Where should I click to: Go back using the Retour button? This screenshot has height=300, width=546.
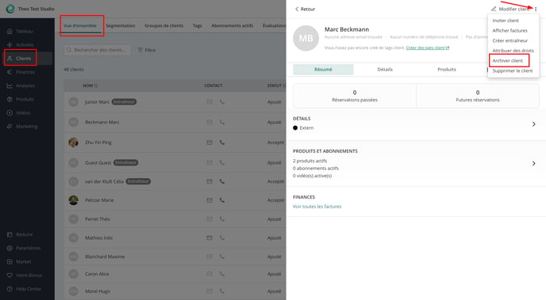coord(305,9)
